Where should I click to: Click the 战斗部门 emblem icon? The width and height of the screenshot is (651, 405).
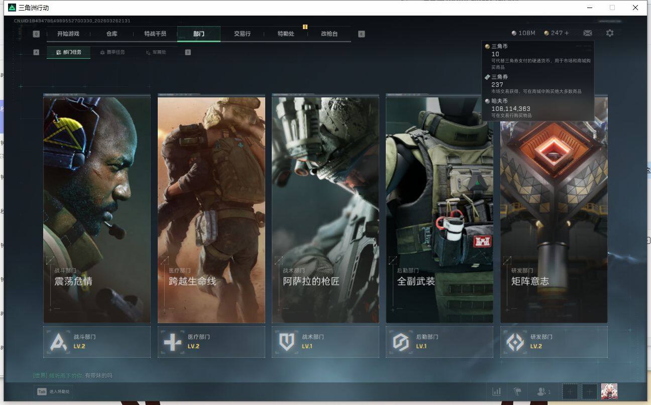coord(59,342)
